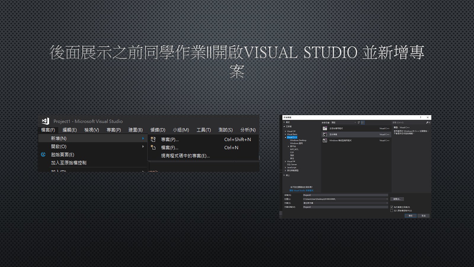Viewport: 474px width, 267px height.
Task: Expand the Visual Basic tree node
Action: coord(286,134)
